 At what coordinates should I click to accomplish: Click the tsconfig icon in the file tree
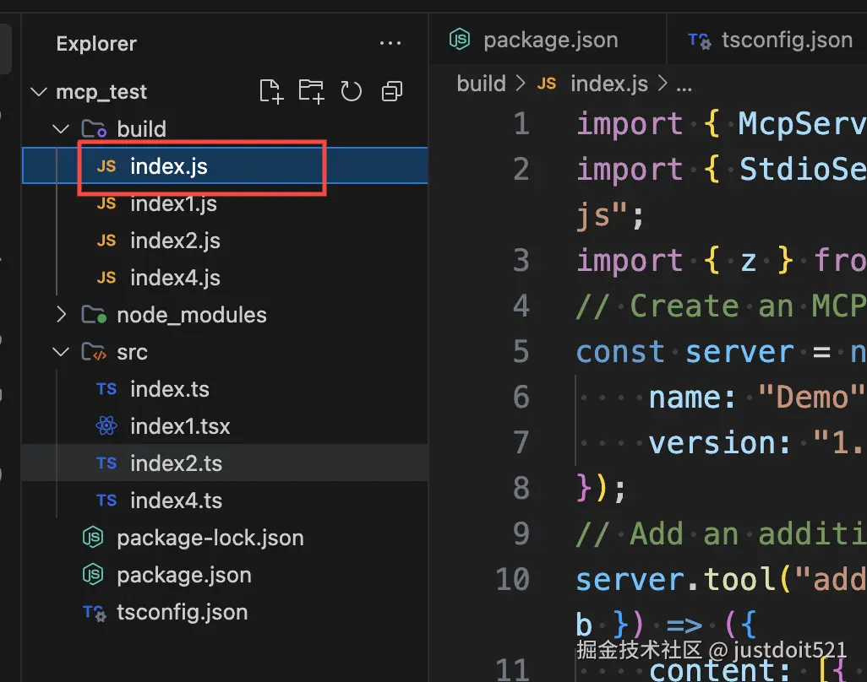(x=94, y=613)
